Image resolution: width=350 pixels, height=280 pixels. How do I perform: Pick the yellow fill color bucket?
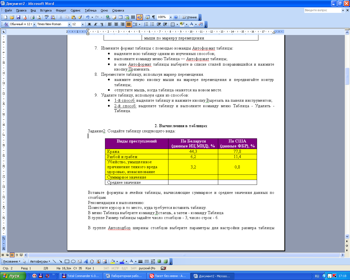point(112,261)
